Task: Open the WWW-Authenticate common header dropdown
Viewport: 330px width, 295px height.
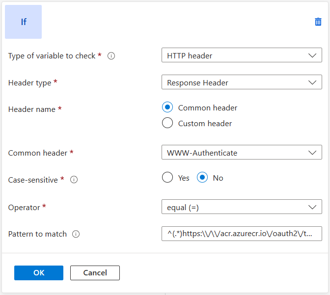Action: point(241,153)
